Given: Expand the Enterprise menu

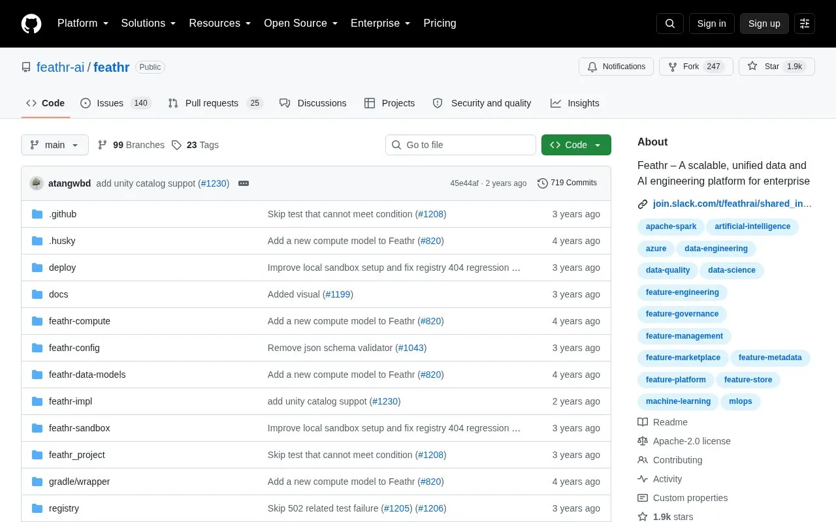Looking at the screenshot, I should (381, 23).
